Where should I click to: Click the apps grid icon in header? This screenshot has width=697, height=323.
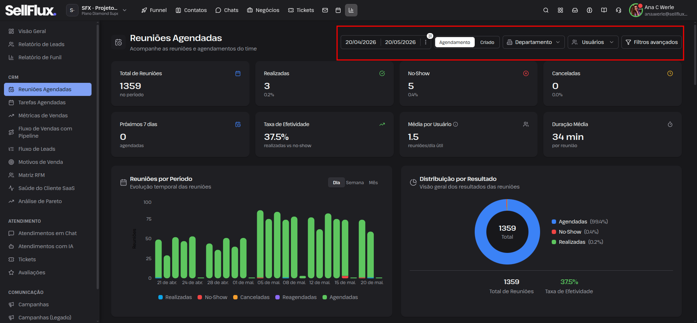[x=560, y=10]
